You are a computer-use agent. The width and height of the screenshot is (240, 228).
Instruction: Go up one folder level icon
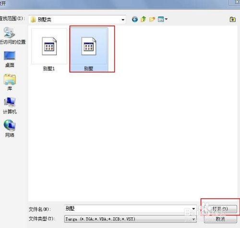click(x=144, y=19)
